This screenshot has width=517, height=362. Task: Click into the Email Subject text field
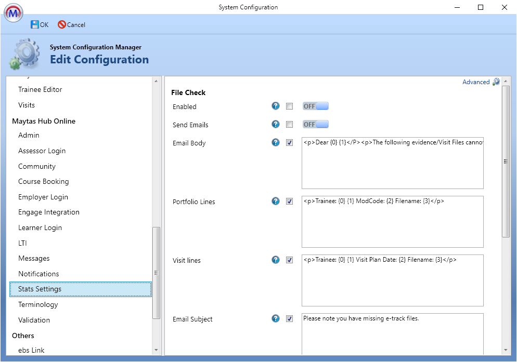392,332
